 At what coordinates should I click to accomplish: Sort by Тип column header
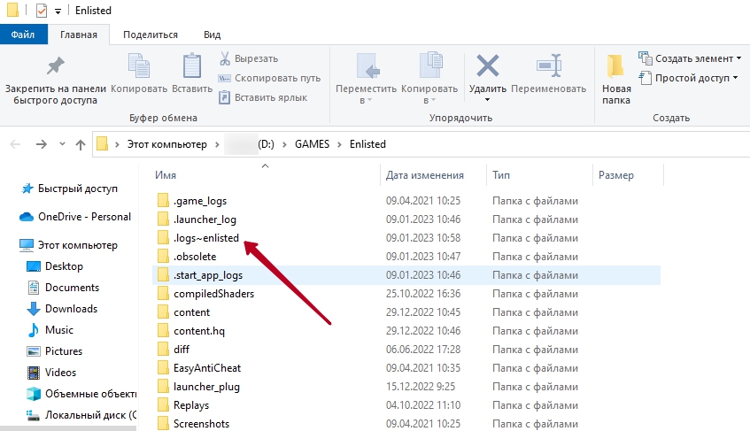501,175
